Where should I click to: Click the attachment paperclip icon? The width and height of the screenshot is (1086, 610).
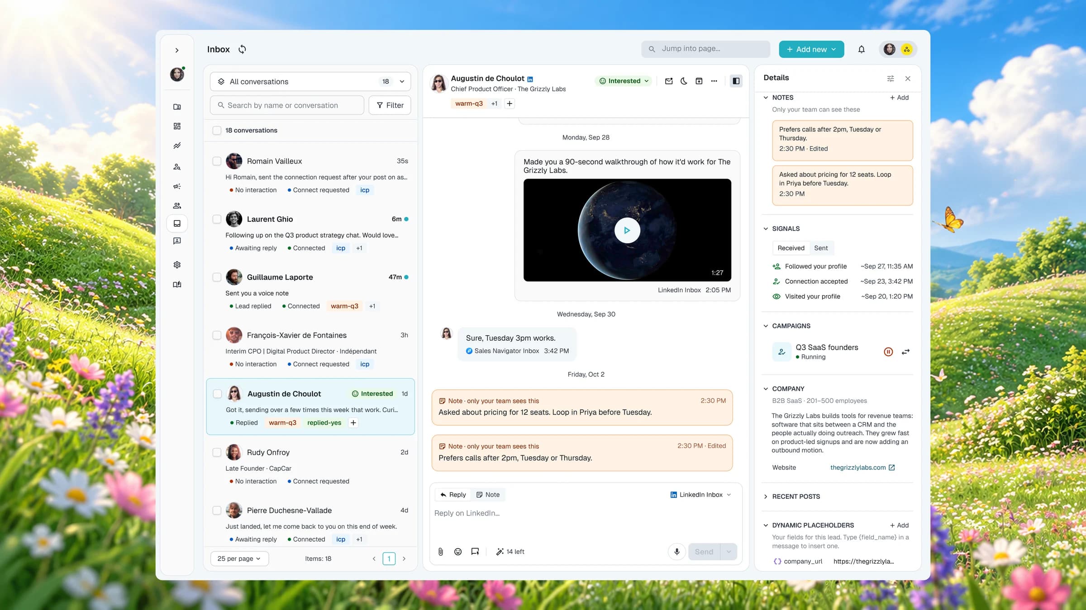click(441, 551)
